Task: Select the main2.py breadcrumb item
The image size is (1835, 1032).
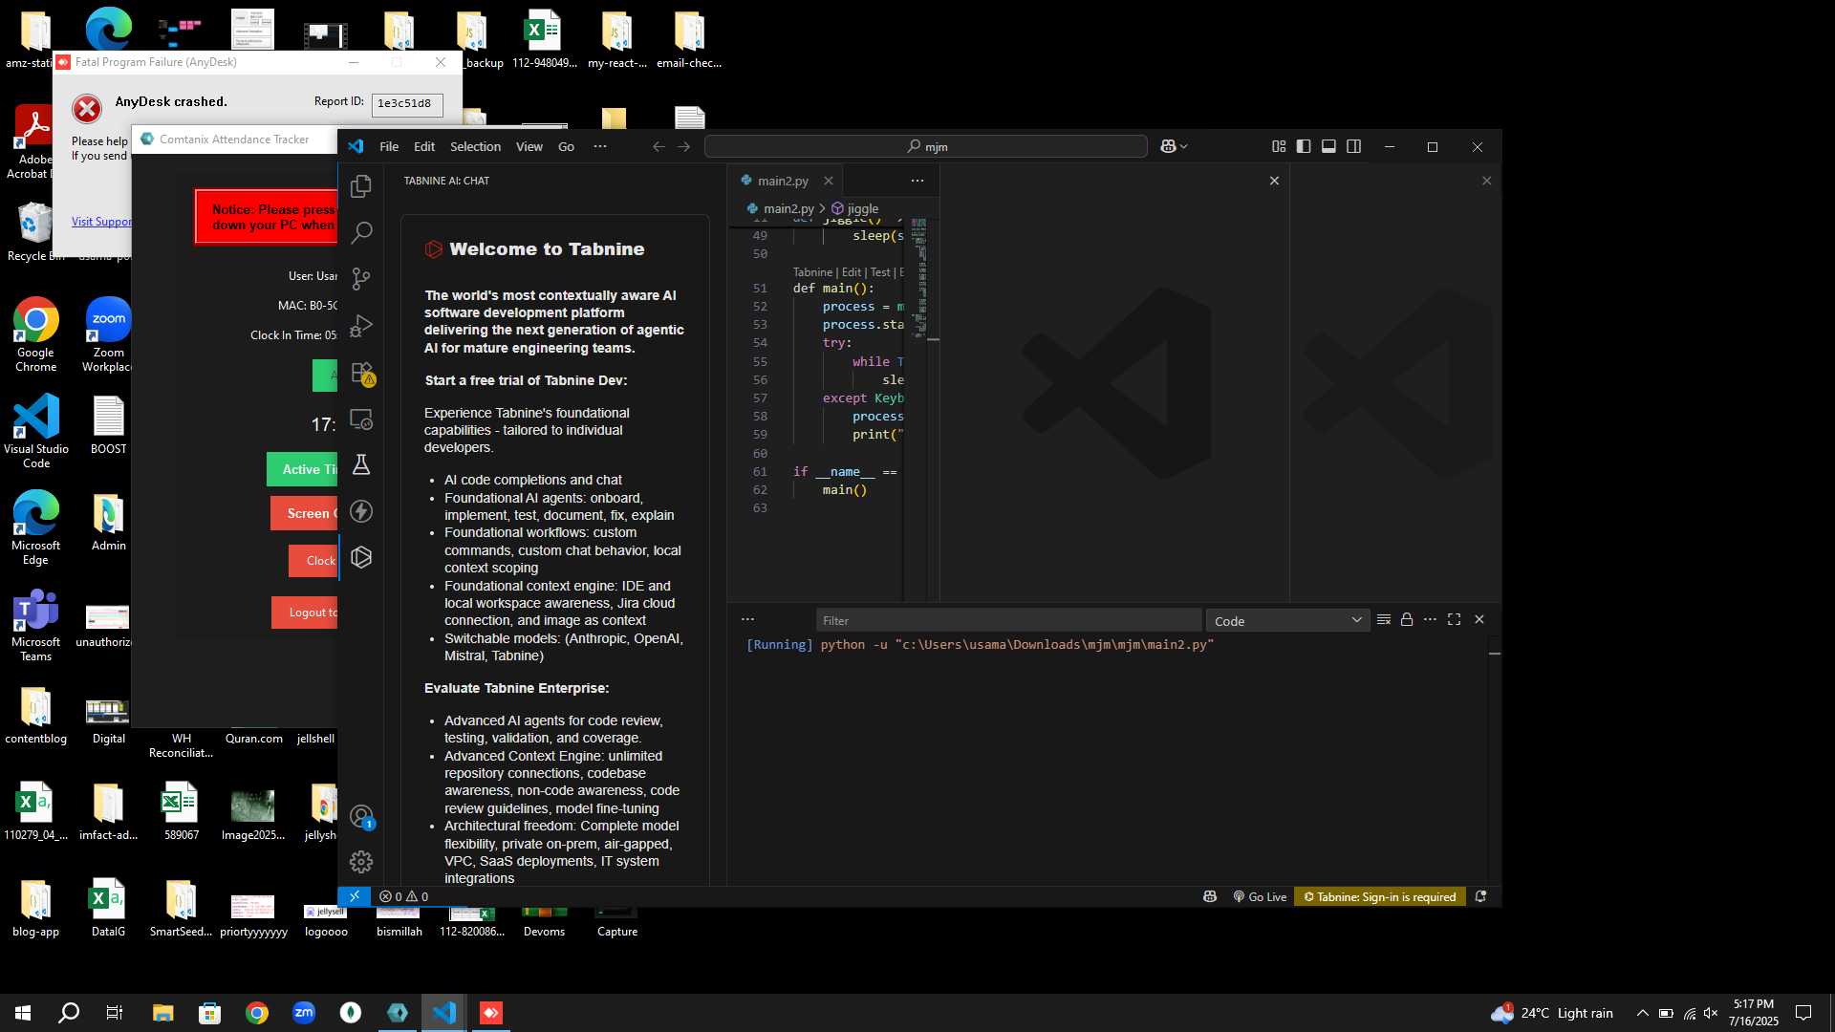Action: pyautogui.click(x=780, y=208)
